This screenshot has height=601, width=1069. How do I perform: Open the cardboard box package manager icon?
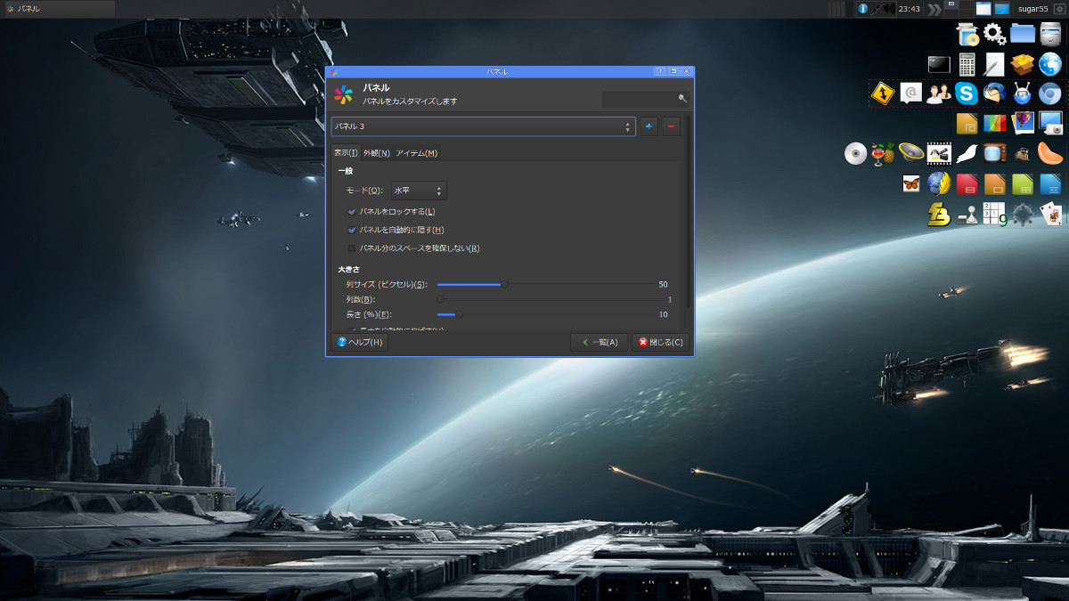pyautogui.click(x=1023, y=64)
